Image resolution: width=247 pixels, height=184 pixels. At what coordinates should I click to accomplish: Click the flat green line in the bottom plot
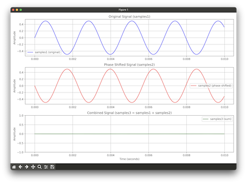point(129,134)
